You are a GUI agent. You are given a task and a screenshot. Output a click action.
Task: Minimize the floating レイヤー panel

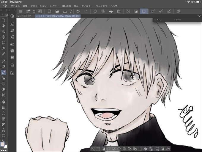(x=160, y=20)
